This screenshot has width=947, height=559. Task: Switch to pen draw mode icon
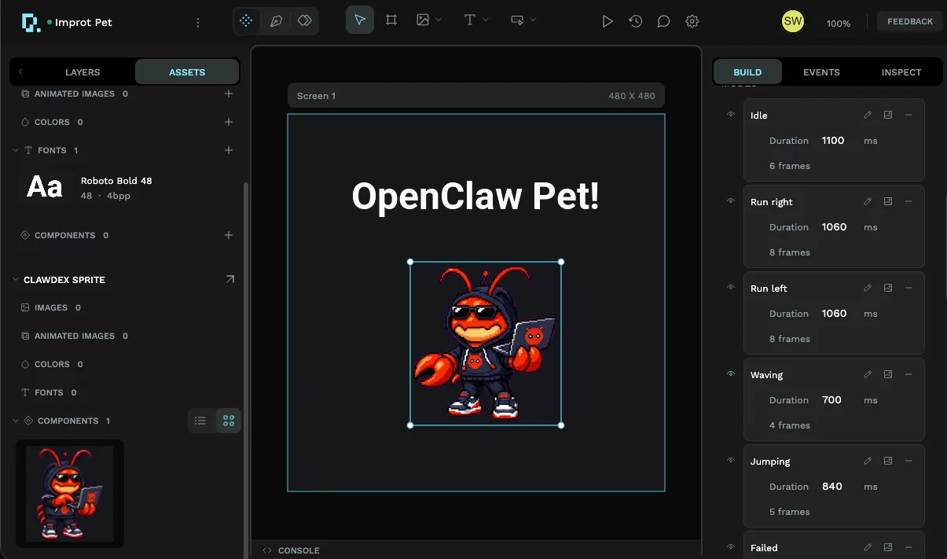(276, 21)
